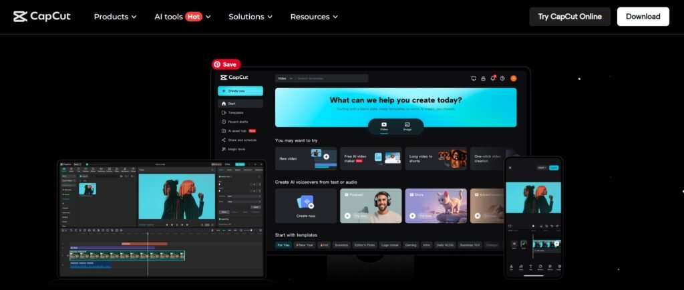Select the Editor's Picks template chip
The height and width of the screenshot is (290, 684).
[365, 245]
